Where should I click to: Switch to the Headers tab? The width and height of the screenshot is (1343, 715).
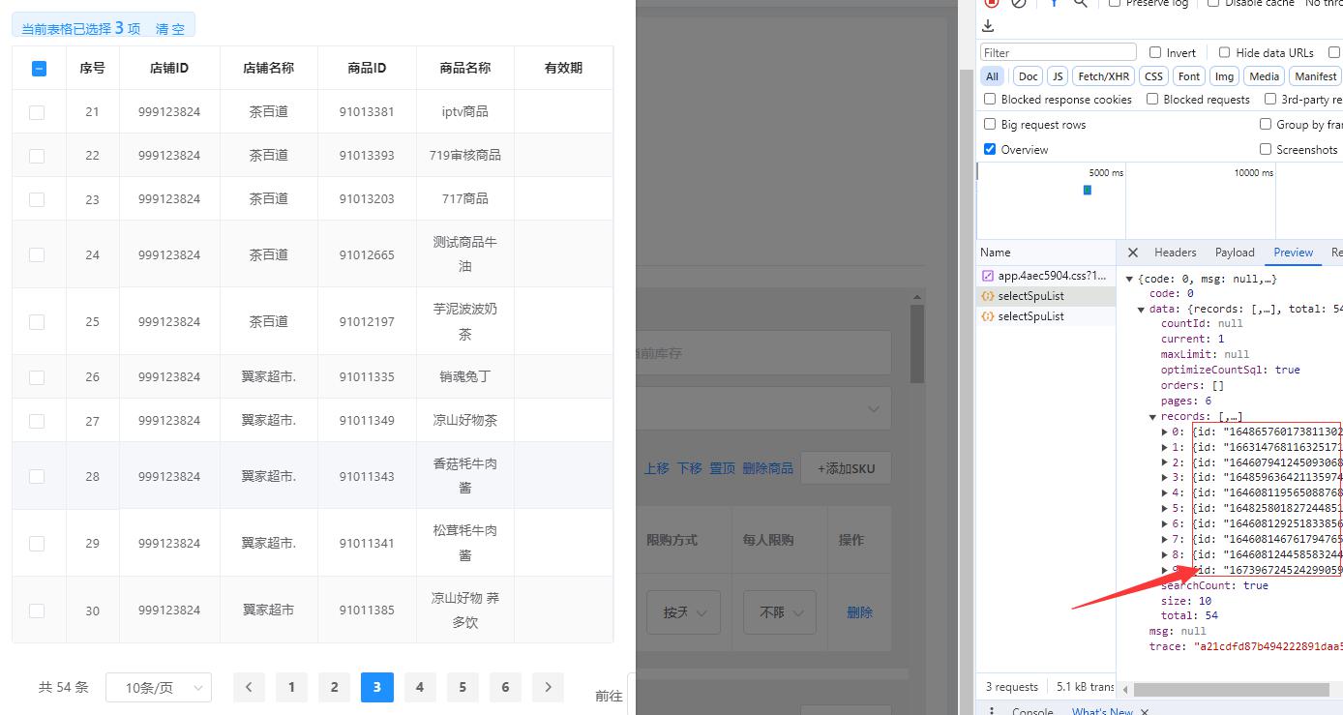(1175, 253)
